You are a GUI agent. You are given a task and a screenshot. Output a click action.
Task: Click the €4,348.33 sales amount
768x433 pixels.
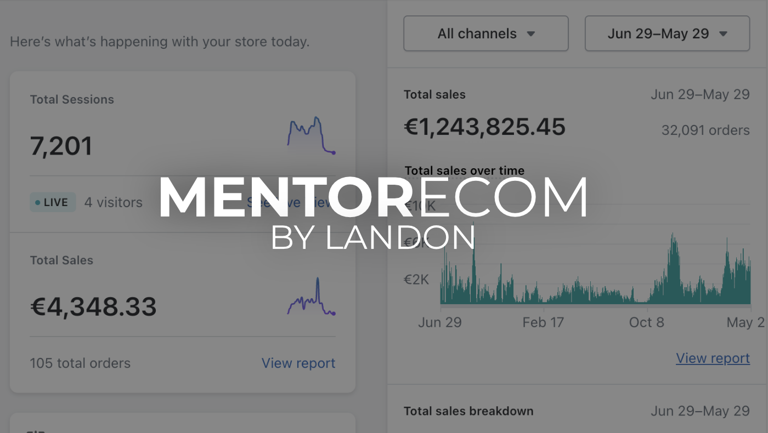(93, 306)
